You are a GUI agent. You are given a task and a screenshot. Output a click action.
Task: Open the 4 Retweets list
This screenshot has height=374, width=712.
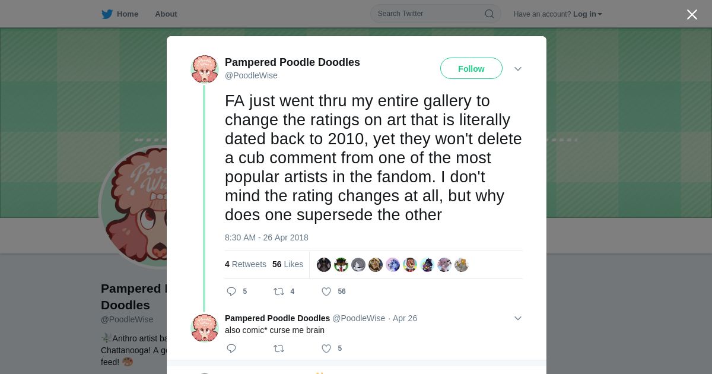tap(246, 264)
